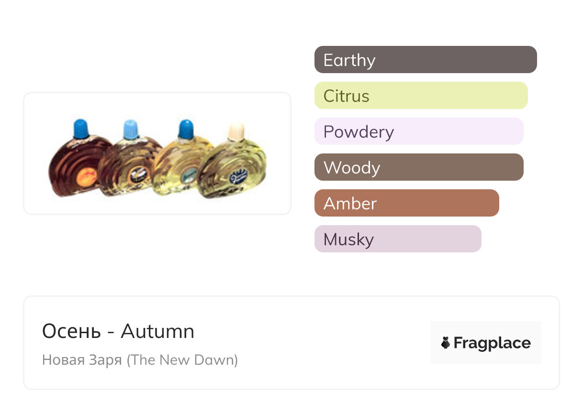
Task: Select the Citrus accord bar
Action: click(x=421, y=96)
